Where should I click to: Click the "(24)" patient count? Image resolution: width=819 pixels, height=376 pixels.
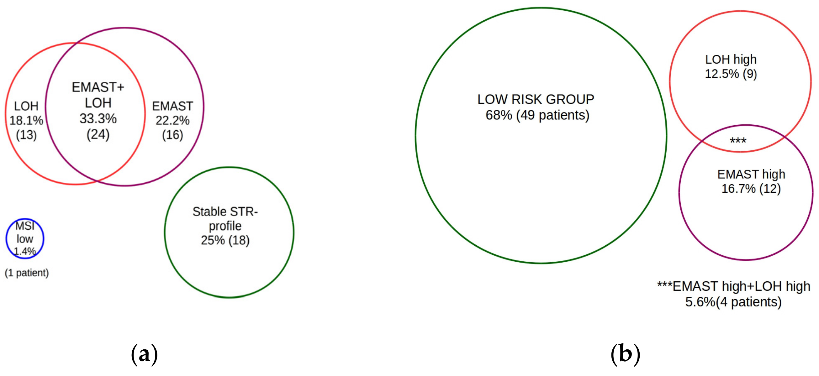98,134
